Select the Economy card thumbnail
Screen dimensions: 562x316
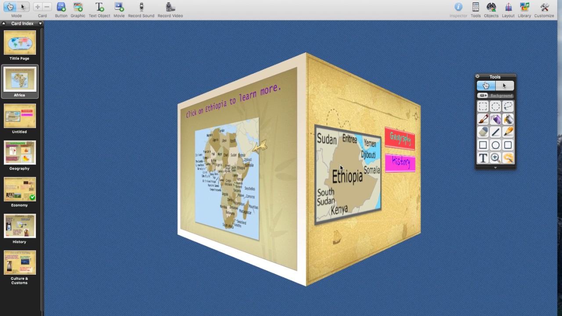tap(20, 189)
